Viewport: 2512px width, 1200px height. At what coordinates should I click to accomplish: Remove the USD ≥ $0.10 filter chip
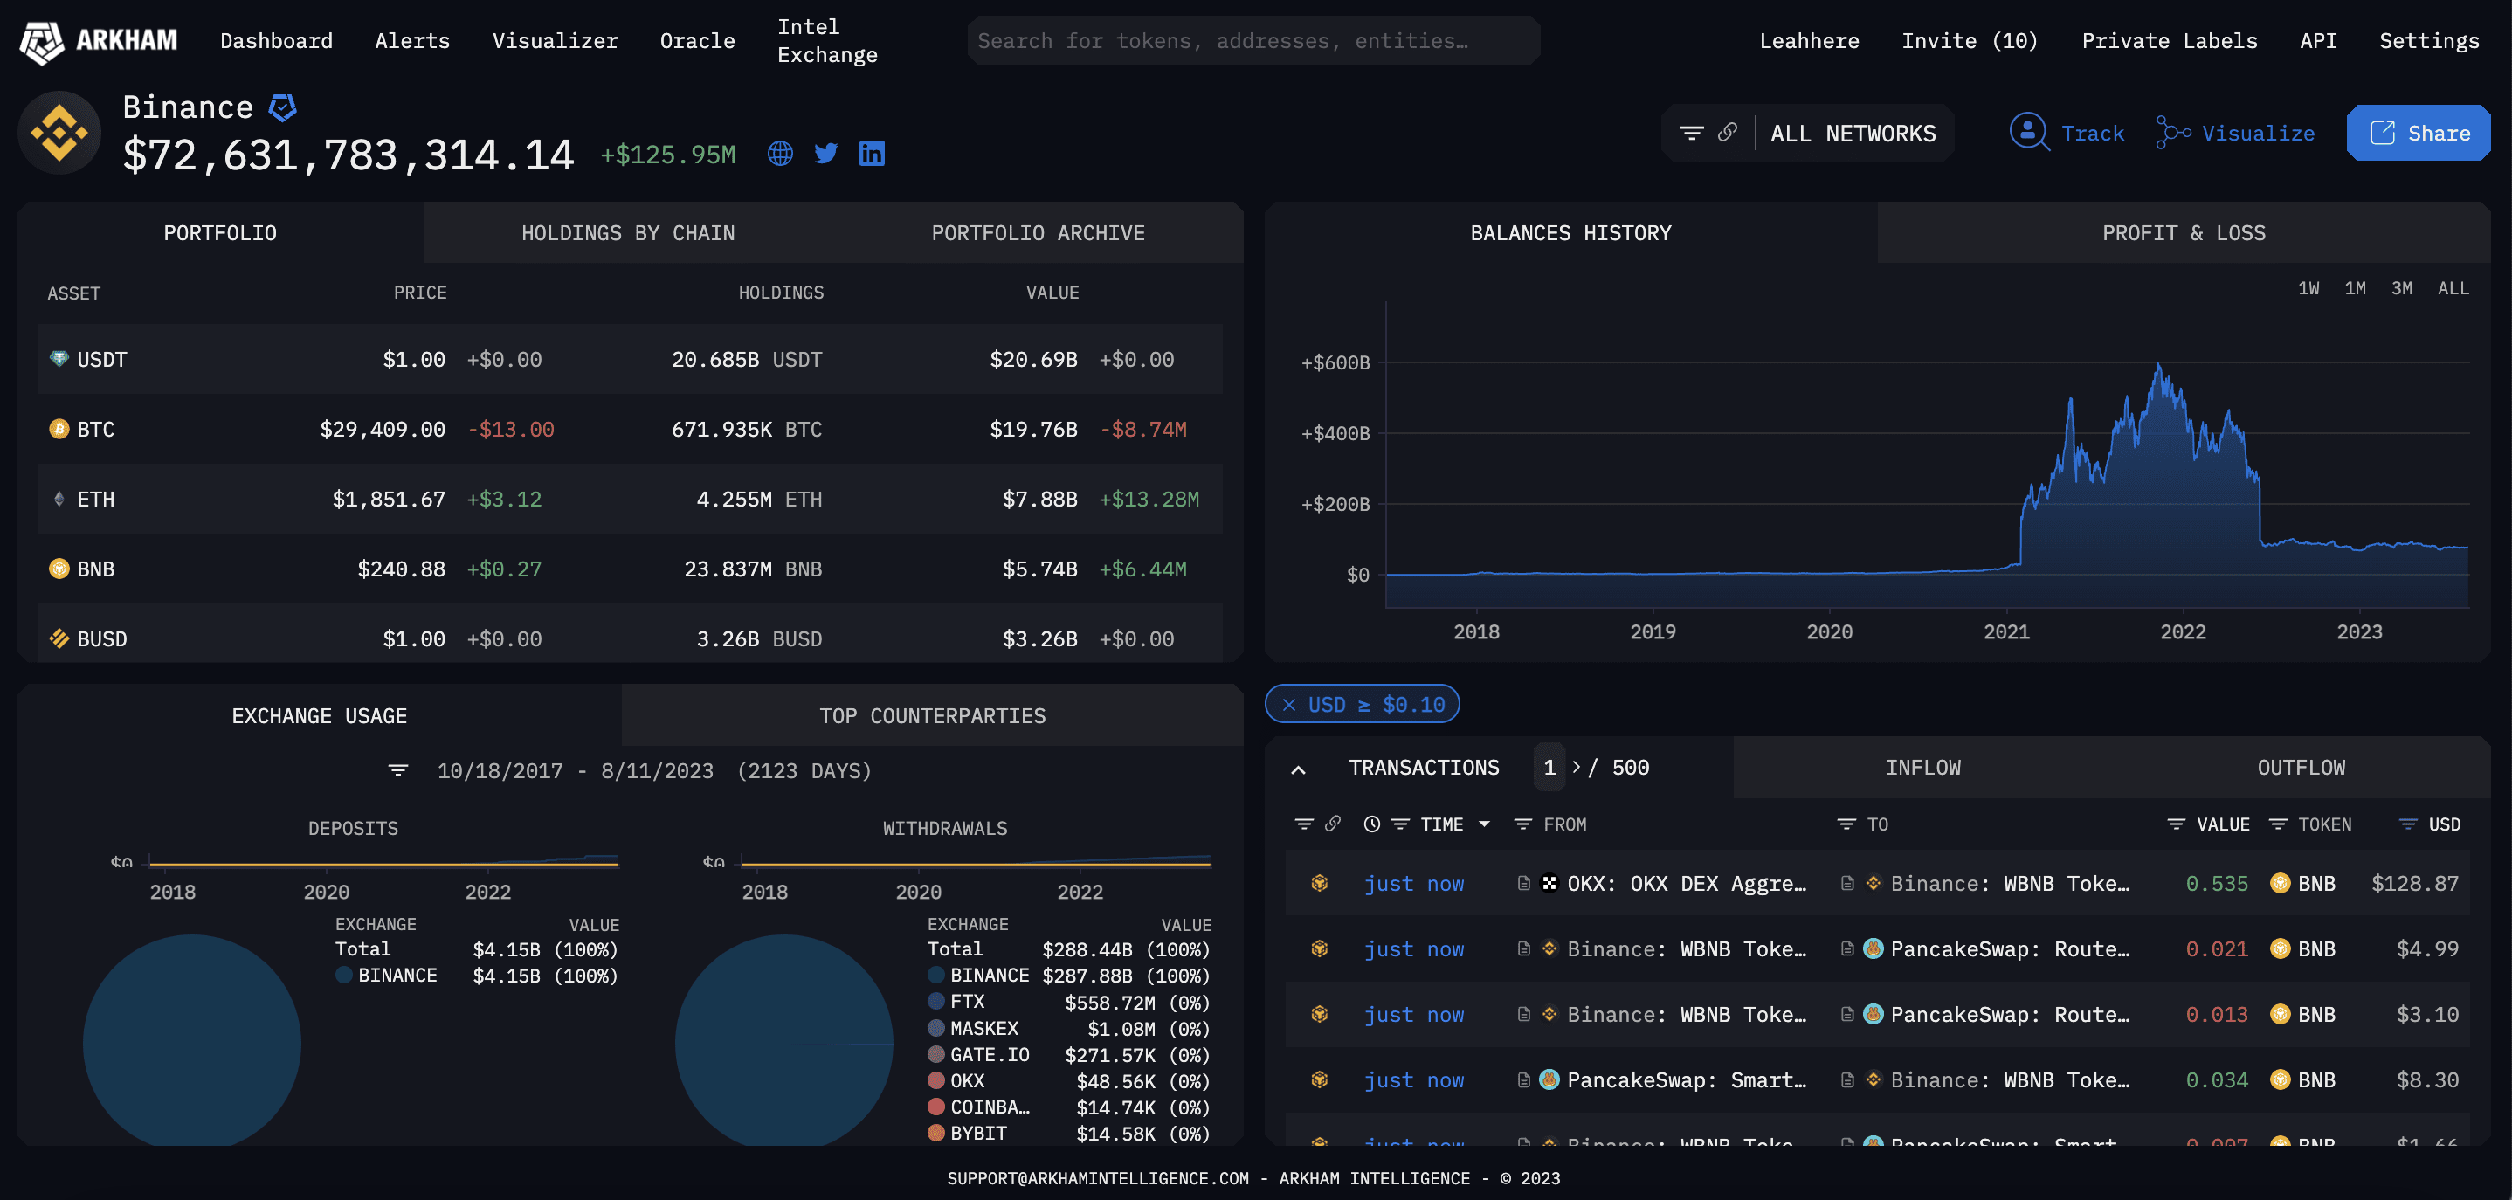click(1289, 705)
